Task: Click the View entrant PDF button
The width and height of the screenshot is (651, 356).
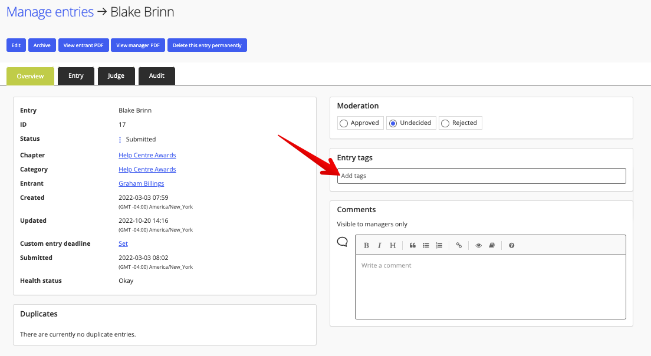Action: (83, 45)
